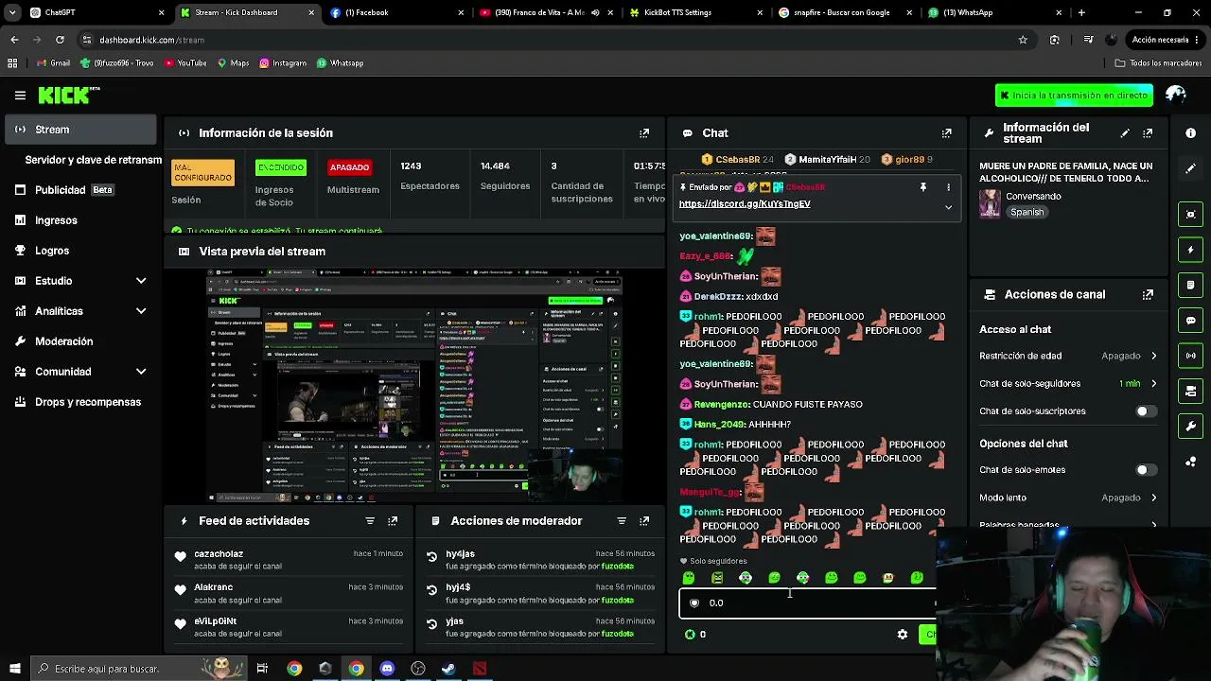Open Palabras baneadas settings

point(1068,525)
